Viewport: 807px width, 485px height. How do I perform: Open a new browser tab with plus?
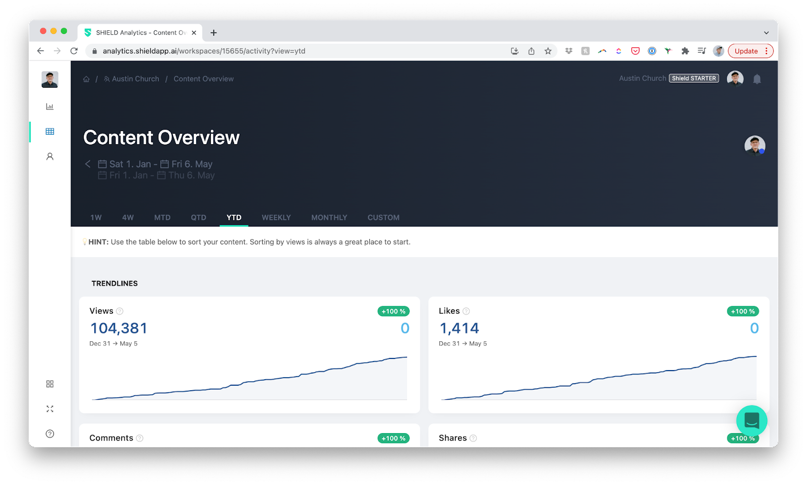214,33
